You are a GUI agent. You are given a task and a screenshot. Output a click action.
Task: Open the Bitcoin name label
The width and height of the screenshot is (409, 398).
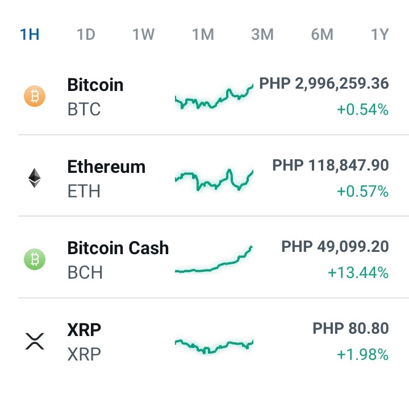pos(95,85)
